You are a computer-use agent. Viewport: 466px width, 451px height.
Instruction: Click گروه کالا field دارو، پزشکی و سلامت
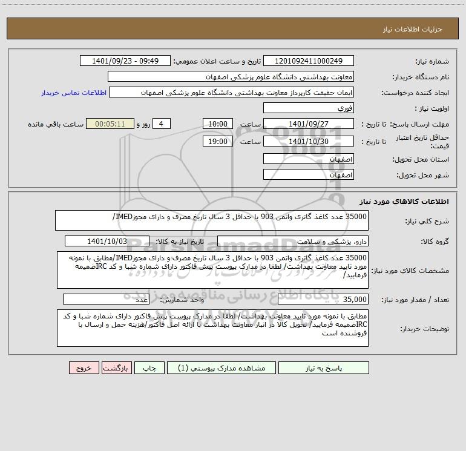pos(293,241)
